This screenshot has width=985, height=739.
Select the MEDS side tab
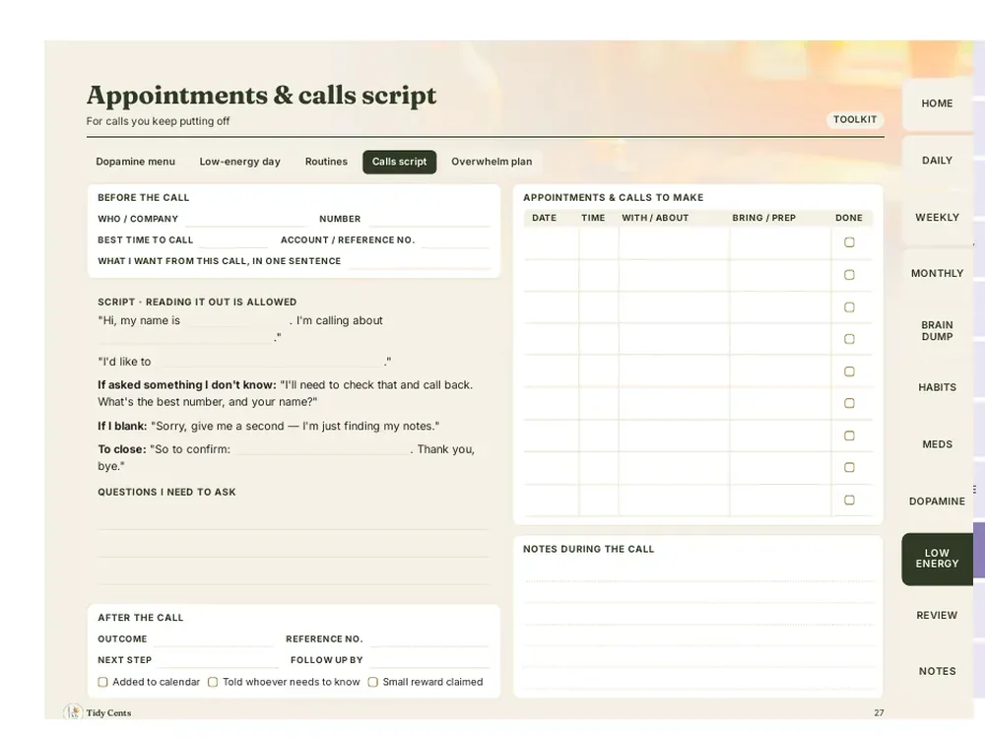tap(938, 444)
